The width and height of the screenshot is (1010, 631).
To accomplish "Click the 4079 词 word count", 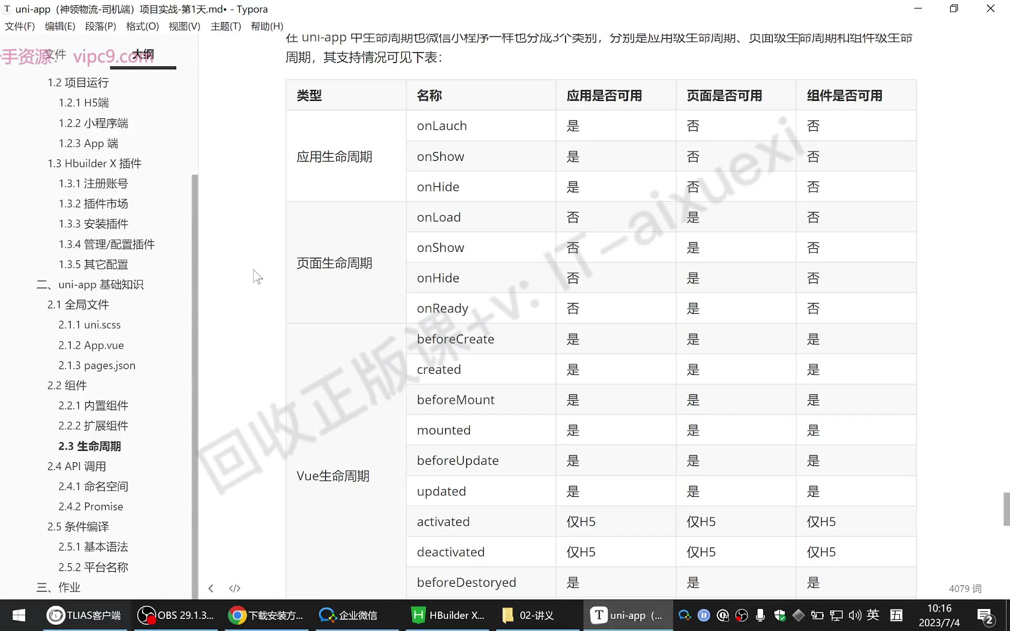I will pos(965,589).
